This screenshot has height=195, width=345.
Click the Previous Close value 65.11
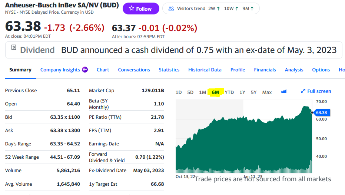pyautogui.click(x=73, y=91)
